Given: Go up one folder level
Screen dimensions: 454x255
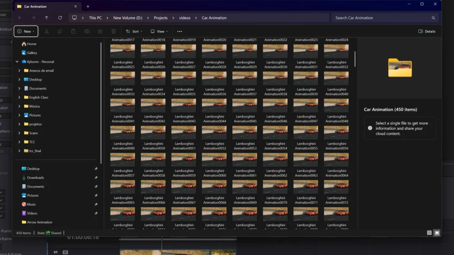Looking at the screenshot, I should coord(47,18).
